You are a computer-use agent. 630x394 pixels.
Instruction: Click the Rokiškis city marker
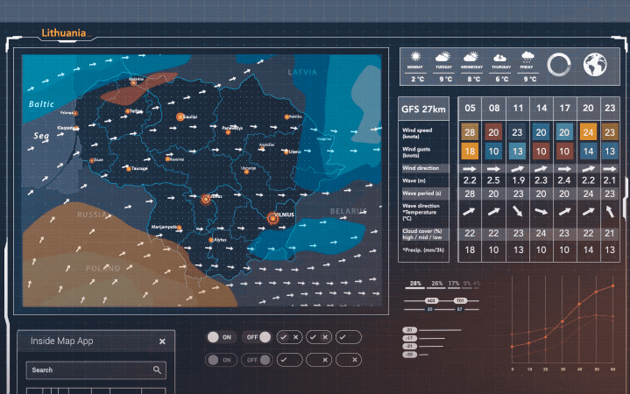coord(287,116)
